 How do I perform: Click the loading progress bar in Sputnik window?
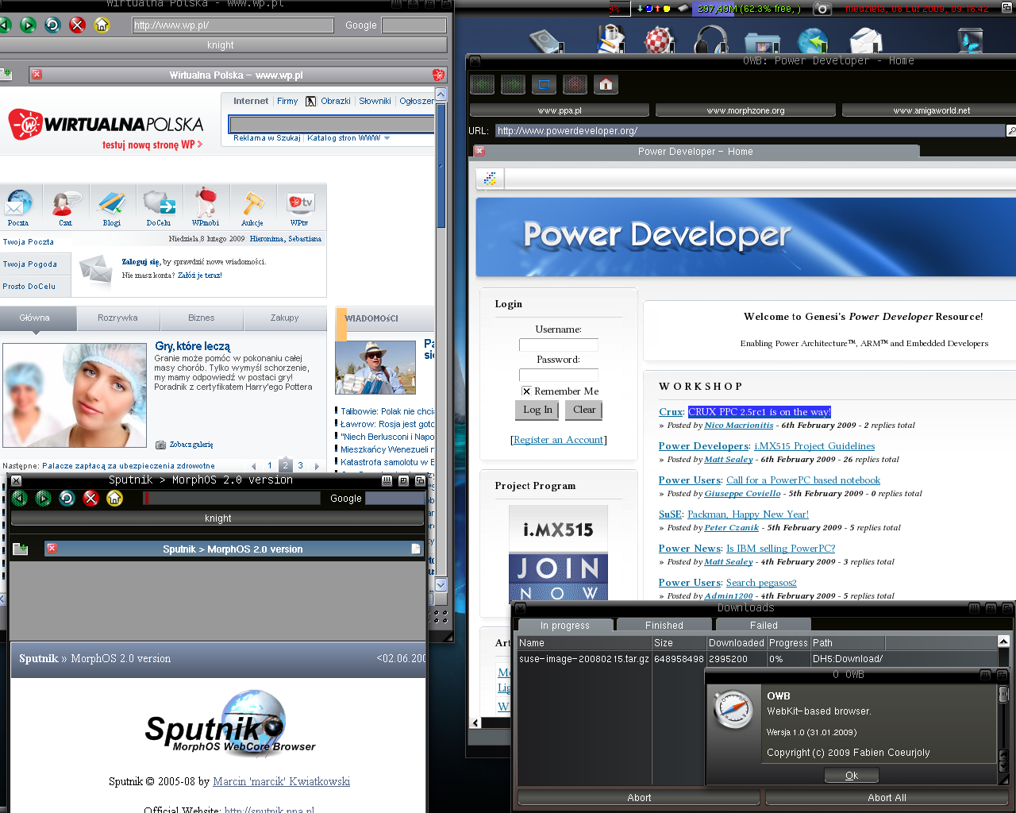point(231,498)
